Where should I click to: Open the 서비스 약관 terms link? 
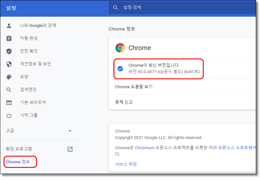point(126,164)
